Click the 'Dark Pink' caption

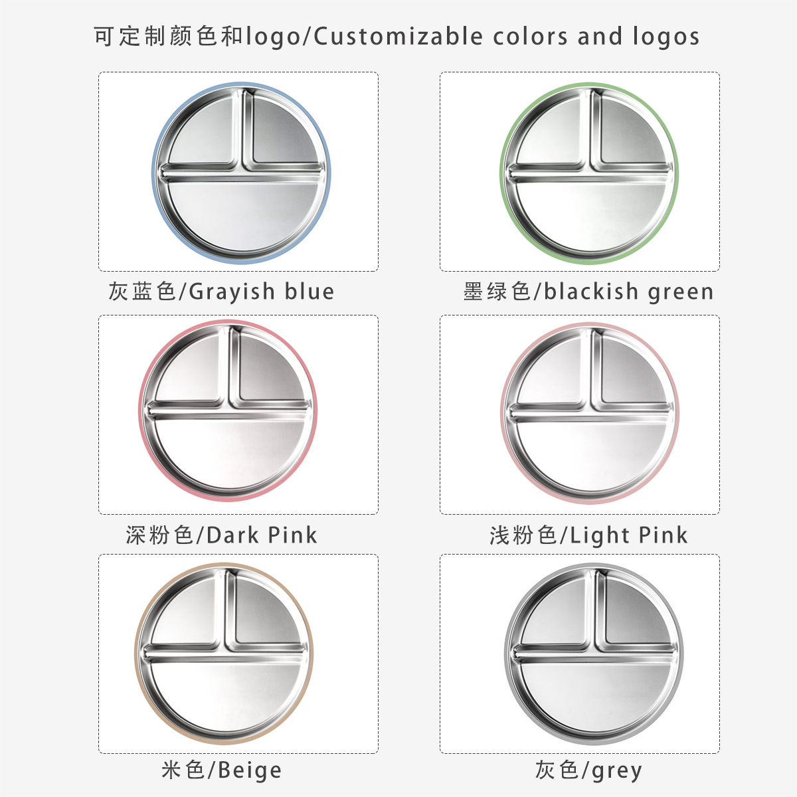[x=221, y=535]
